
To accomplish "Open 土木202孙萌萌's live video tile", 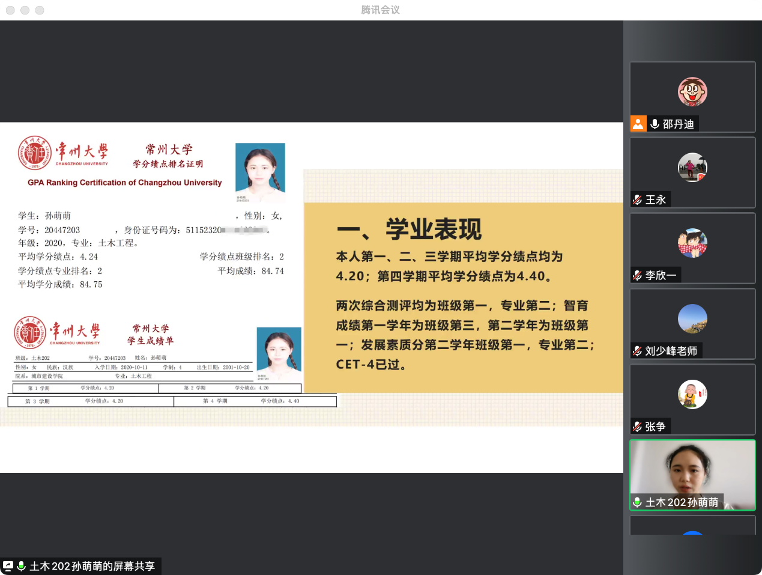I will 692,469.
